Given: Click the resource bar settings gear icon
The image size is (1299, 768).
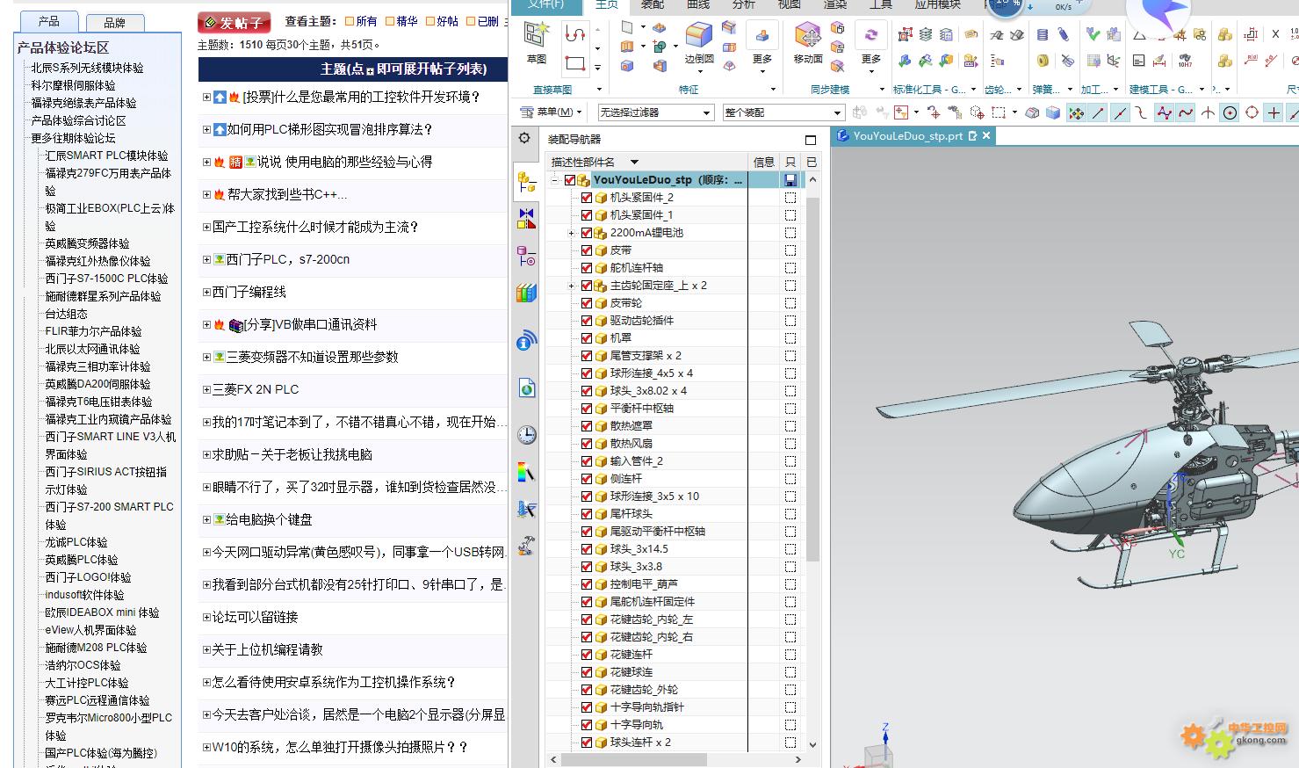Looking at the screenshot, I should click(524, 138).
